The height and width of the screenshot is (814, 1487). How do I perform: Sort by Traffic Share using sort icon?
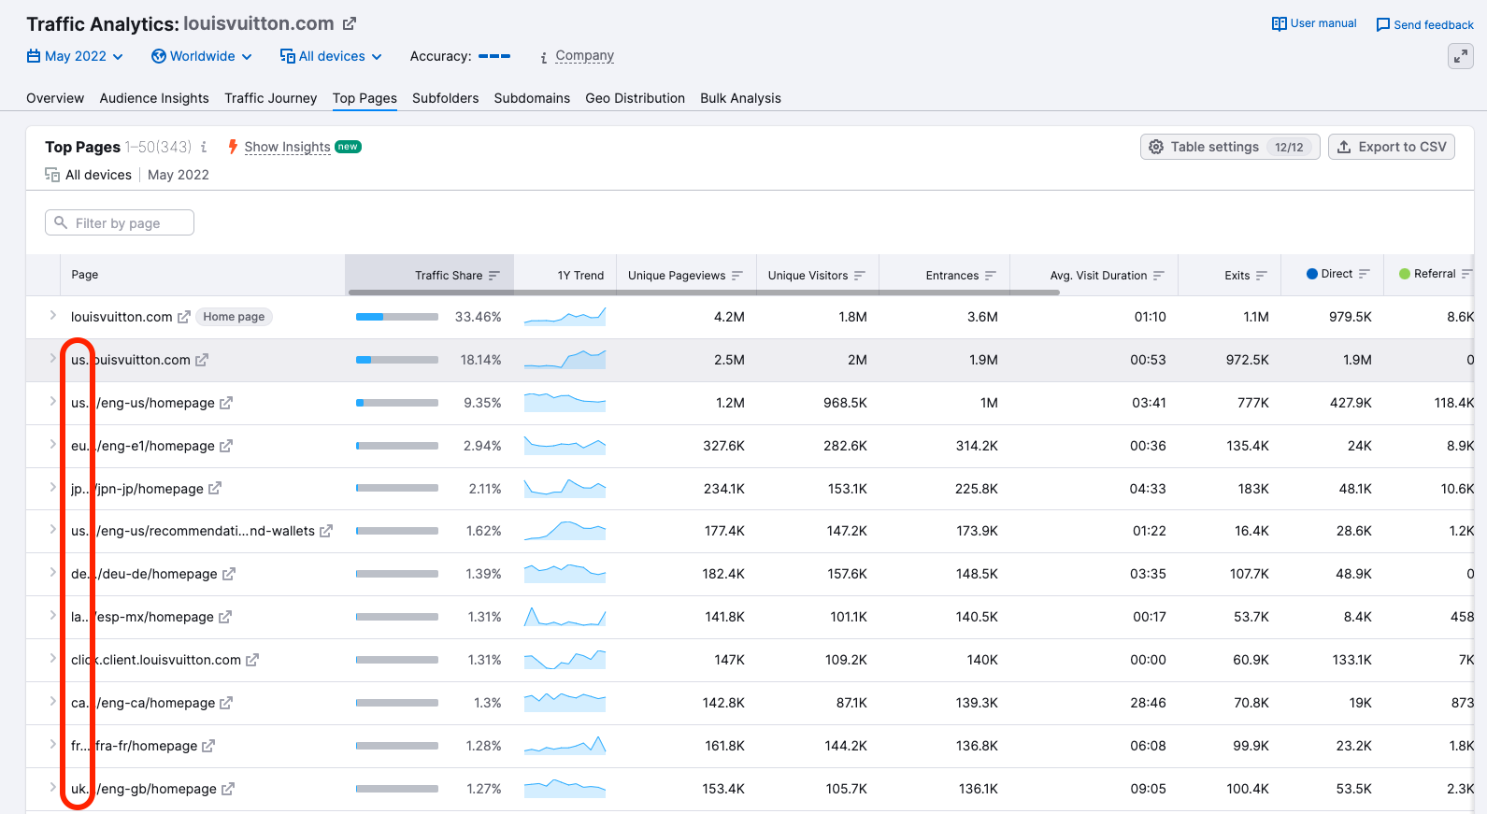[494, 276]
